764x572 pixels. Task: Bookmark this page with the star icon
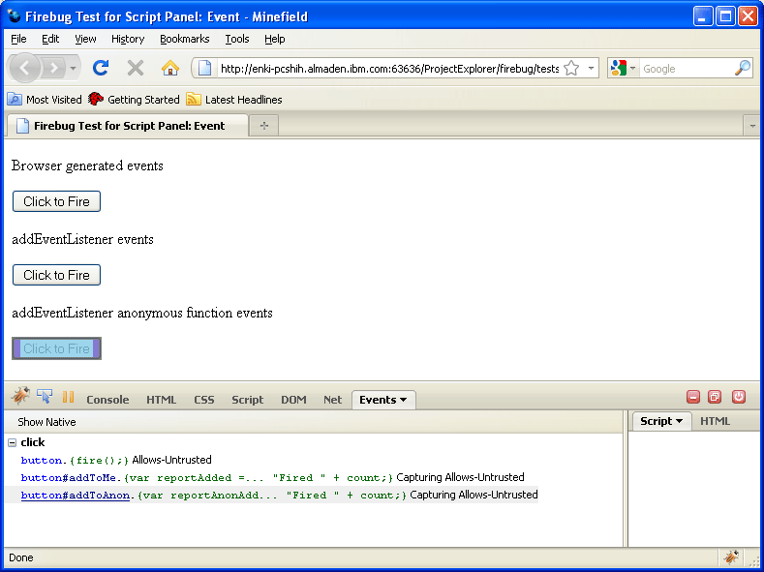point(571,68)
